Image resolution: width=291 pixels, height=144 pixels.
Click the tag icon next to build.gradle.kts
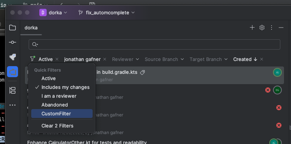[142, 72]
